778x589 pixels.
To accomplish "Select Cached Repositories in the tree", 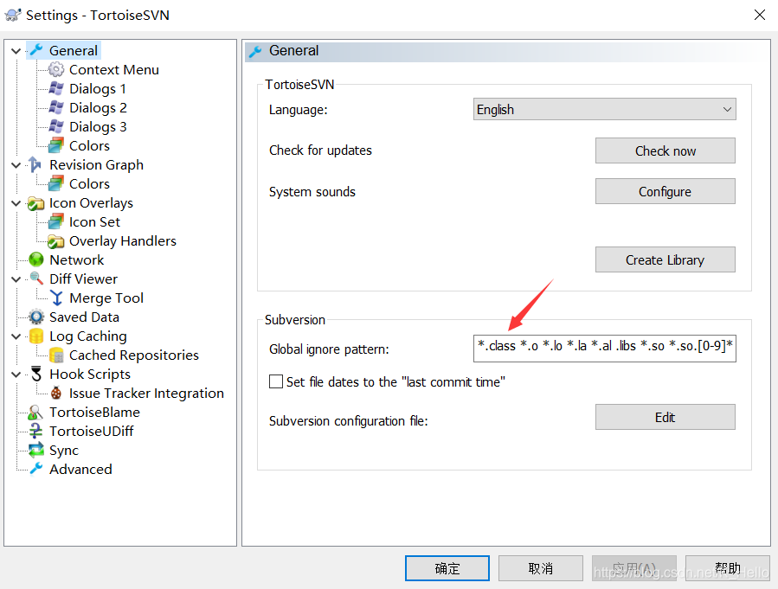I will tap(134, 355).
